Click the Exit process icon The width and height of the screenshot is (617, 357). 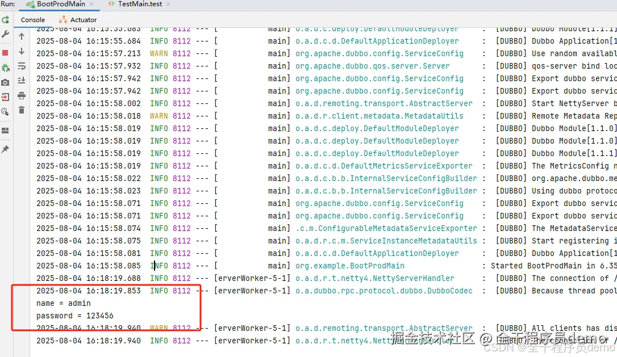[5, 97]
